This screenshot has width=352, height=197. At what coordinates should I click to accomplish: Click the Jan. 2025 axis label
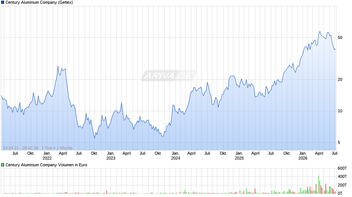(x=239, y=156)
